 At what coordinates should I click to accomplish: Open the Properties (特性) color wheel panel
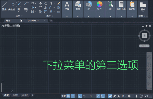point(99,9)
